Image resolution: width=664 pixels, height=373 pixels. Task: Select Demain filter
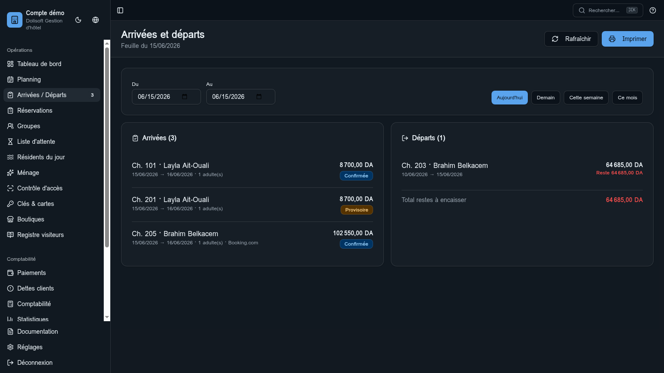546,98
